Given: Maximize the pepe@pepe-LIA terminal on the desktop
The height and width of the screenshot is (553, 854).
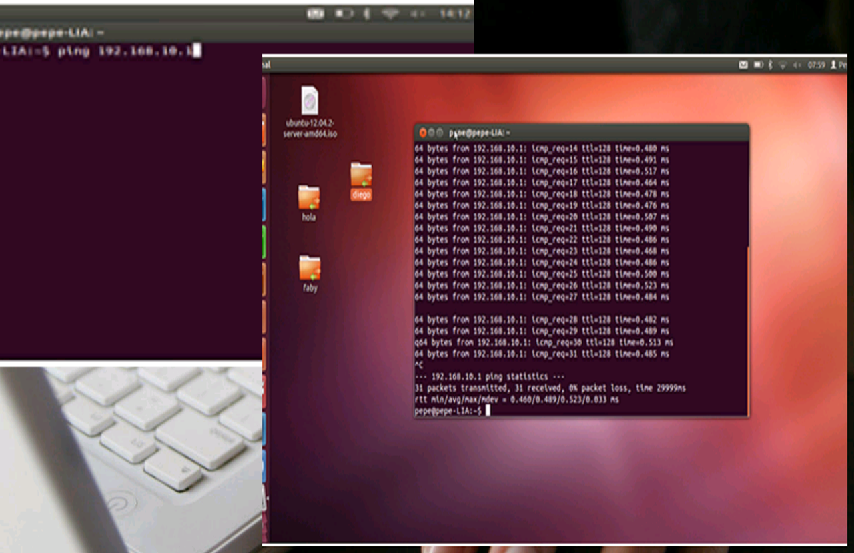Looking at the screenshot, I should click(x=440, y=133).
